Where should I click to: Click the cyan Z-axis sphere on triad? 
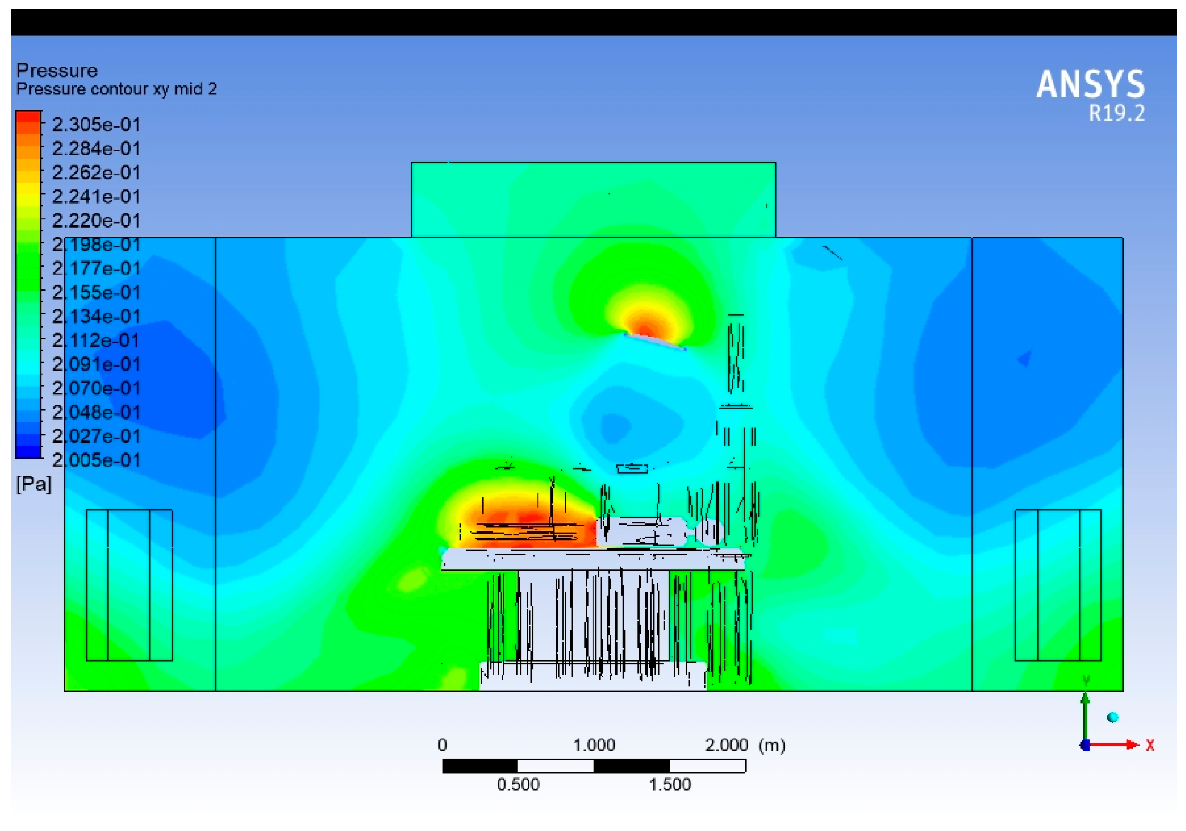point(1113,717)
